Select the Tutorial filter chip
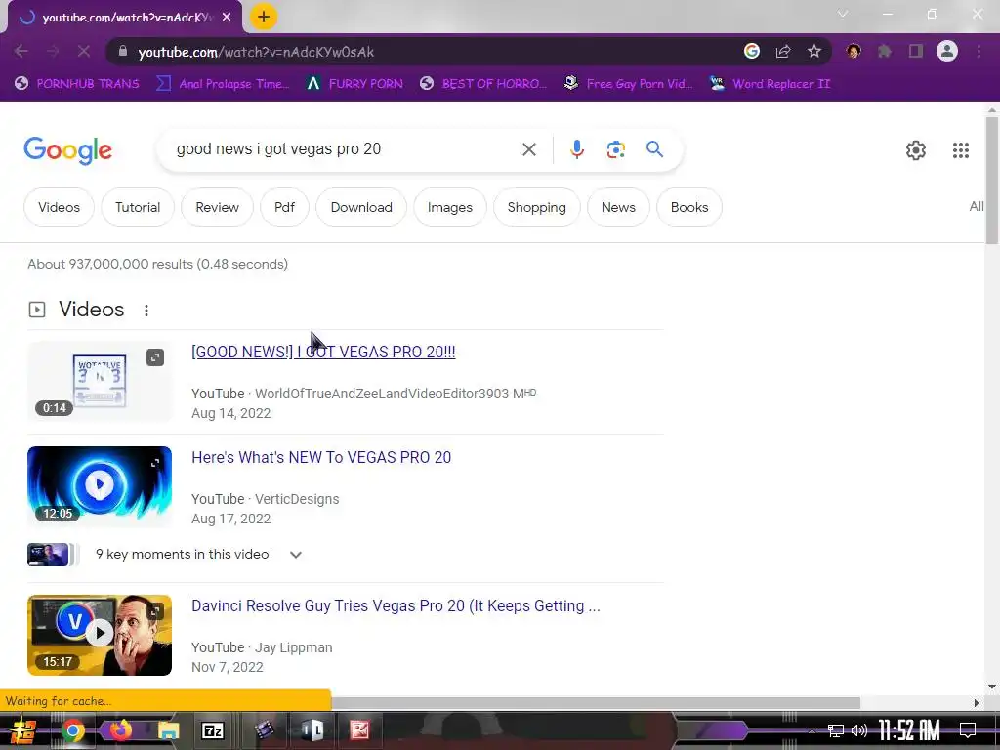The width and height of the screenshot is (1000, 750). (138, 207)
